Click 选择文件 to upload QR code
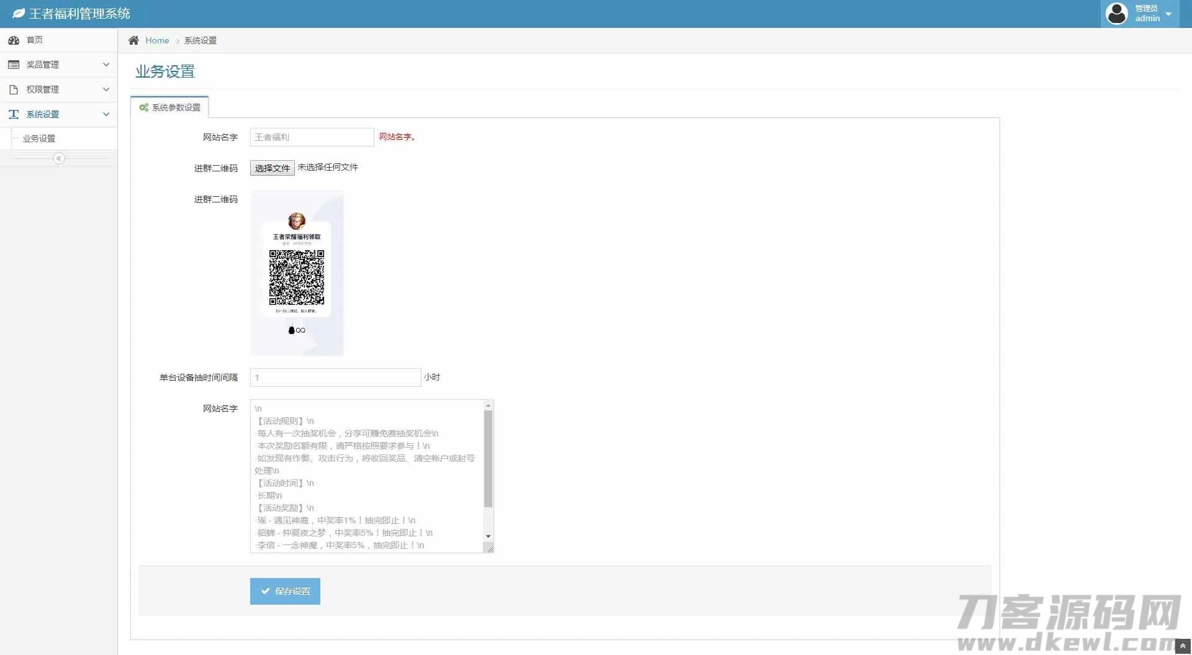Screen dimensions: 1192x655 click(x=272, y=168)
